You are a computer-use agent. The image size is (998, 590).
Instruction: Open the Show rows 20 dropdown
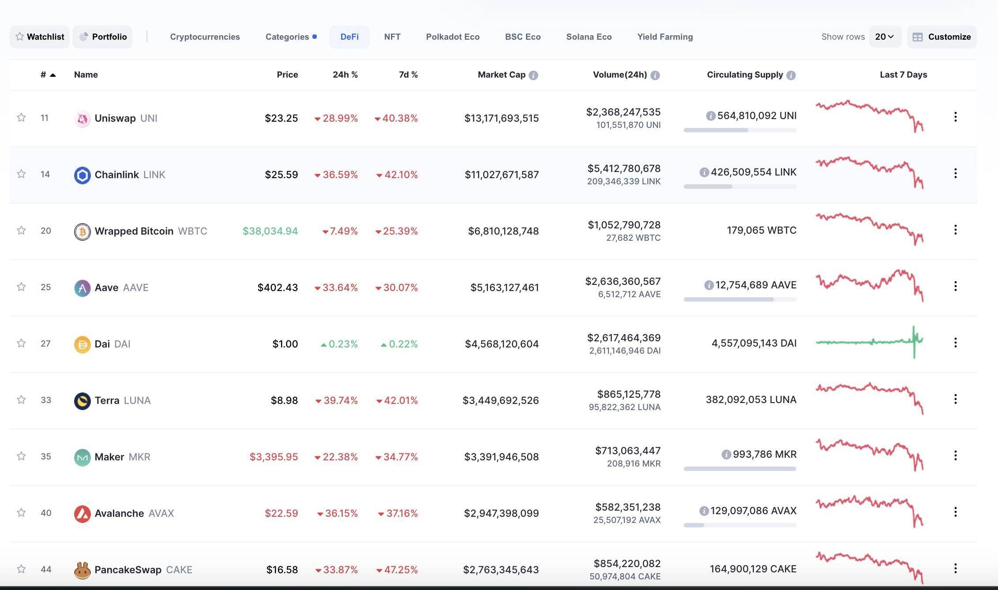coord(885,37)
